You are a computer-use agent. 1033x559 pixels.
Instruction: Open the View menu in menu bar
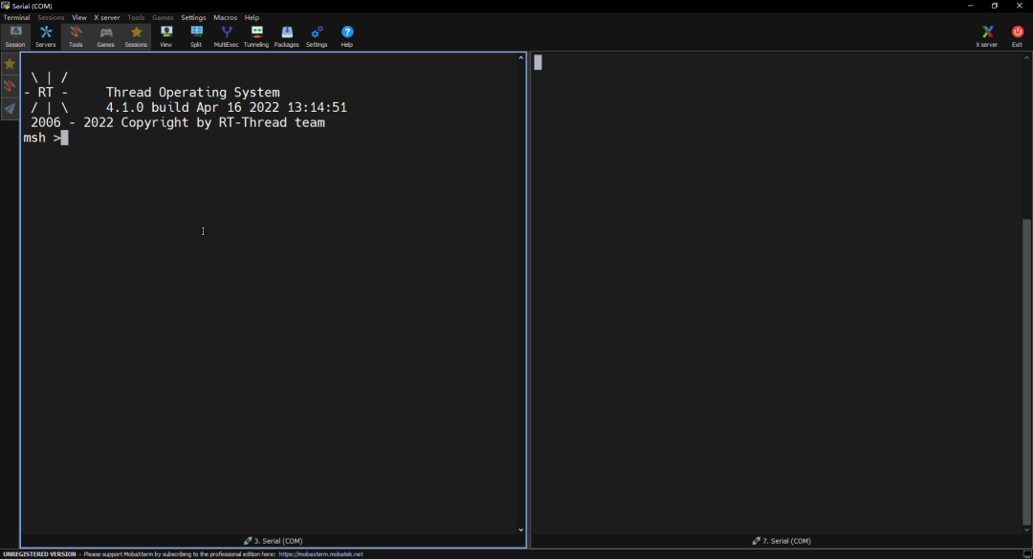[x=79, y=18]
